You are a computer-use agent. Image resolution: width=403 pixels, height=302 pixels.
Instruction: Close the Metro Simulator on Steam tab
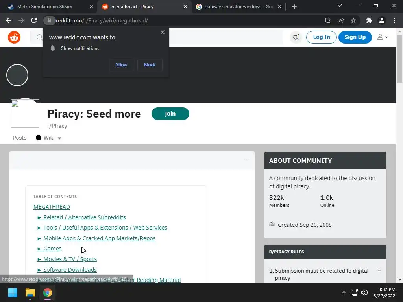click(x=91, y=7)
